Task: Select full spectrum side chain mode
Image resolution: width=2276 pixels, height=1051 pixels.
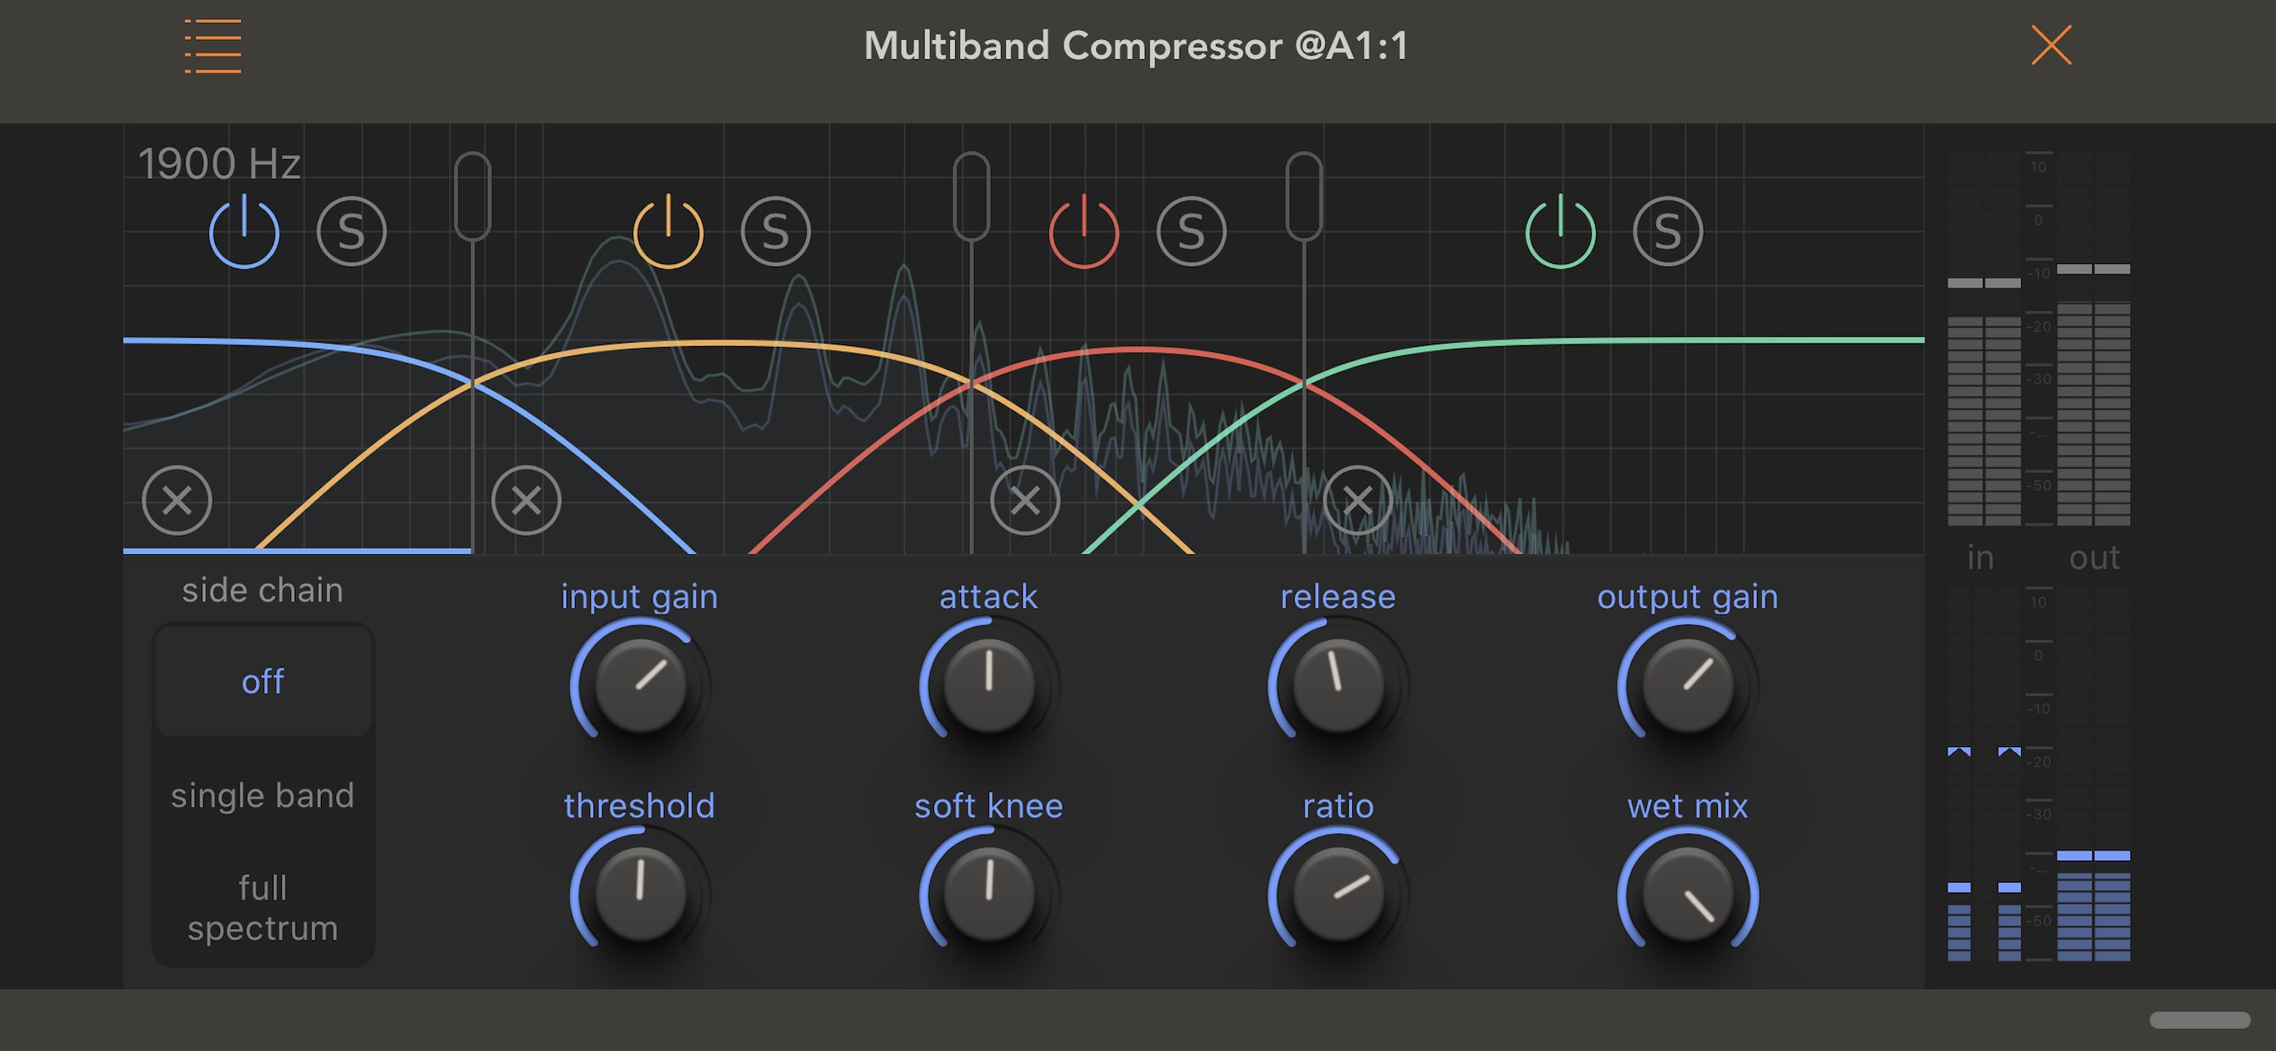Action: (x=262, y=907)
